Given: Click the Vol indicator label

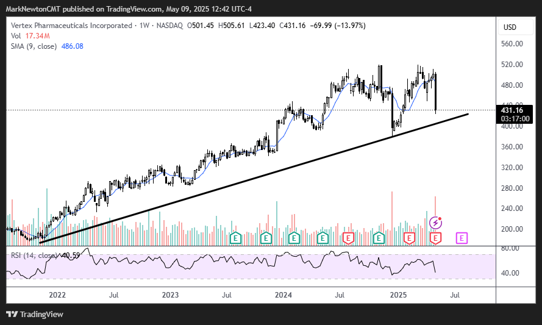Looking at the screenshot, I should [x=16, y=36].
